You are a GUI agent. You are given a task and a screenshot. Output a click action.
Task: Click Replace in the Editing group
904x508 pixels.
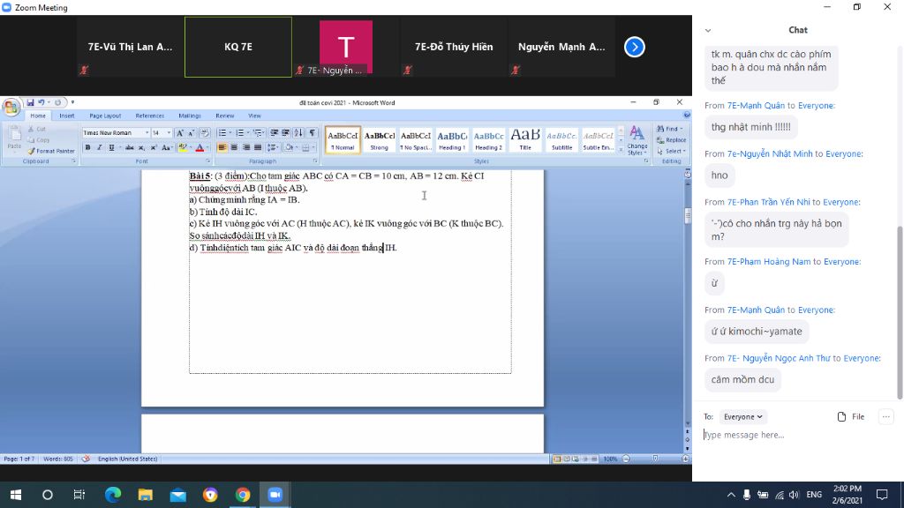pos(671,140)
